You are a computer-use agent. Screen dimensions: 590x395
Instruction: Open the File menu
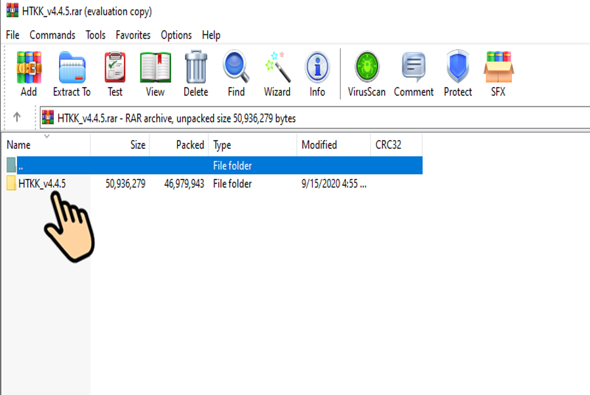(12, 35)
